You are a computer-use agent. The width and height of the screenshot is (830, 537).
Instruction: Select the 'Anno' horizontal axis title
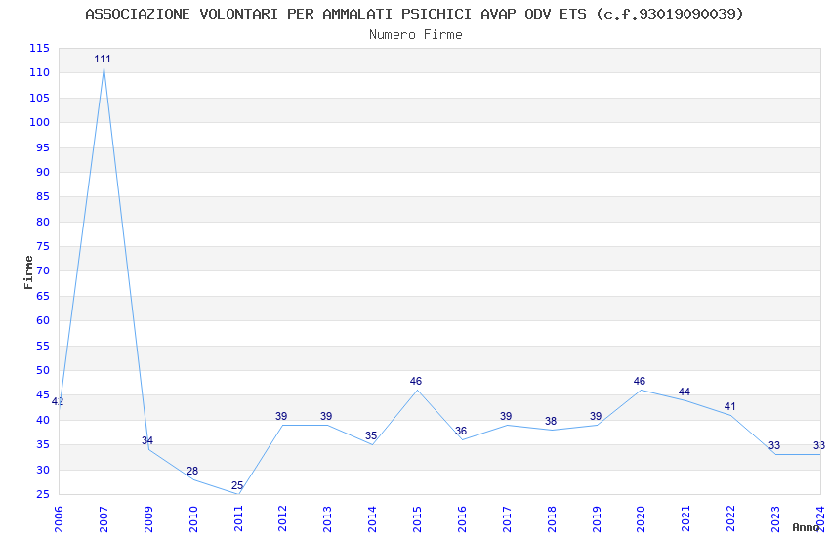806,527
